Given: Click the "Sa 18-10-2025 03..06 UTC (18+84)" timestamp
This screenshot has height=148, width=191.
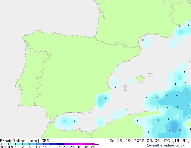Looking at the screenshot, I should coord(149,141).
